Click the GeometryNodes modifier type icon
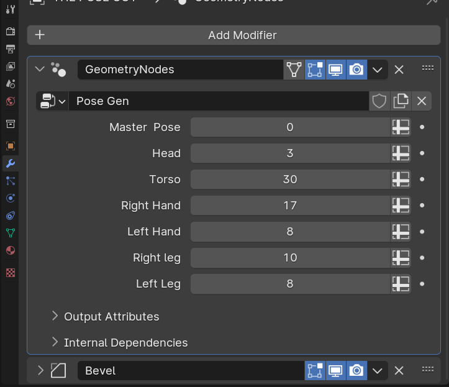The image size is (449, 387). click(x=58, y=70)
